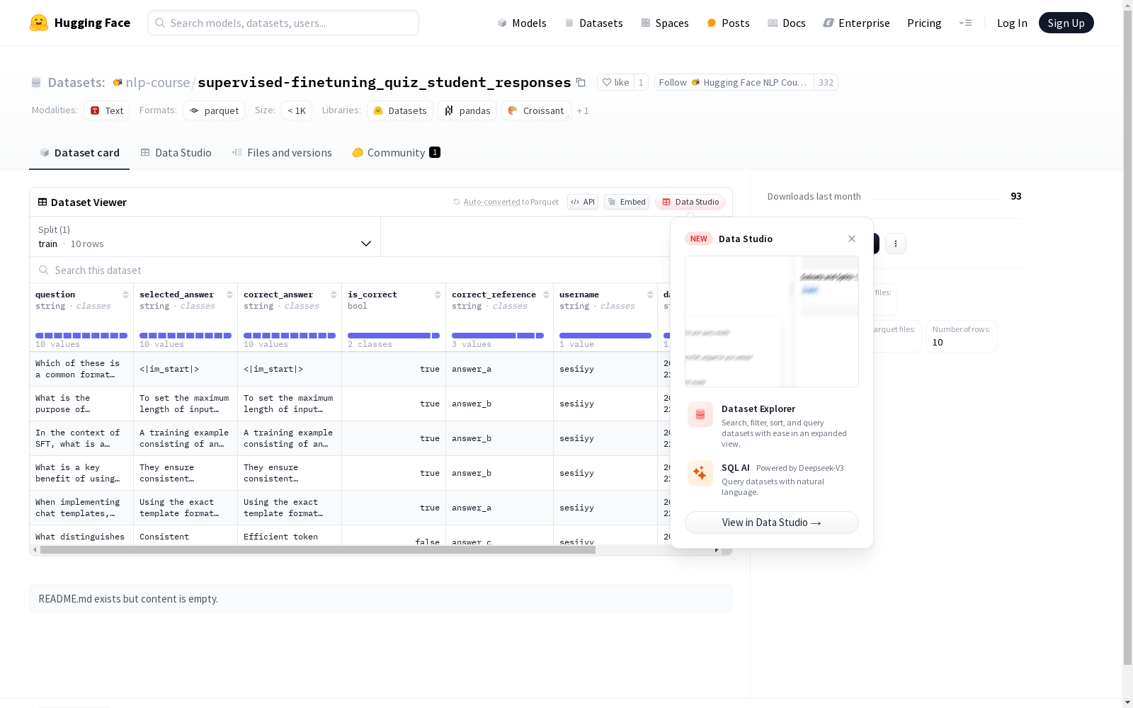Open Datasets in the top navigation
Viewport: 1133px width, 708px height.
(x=593, y=23)
